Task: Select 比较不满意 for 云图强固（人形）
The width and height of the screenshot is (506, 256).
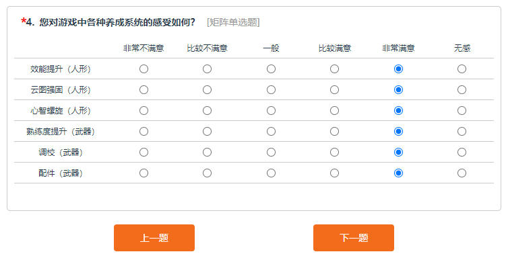Action: [207, 89]
